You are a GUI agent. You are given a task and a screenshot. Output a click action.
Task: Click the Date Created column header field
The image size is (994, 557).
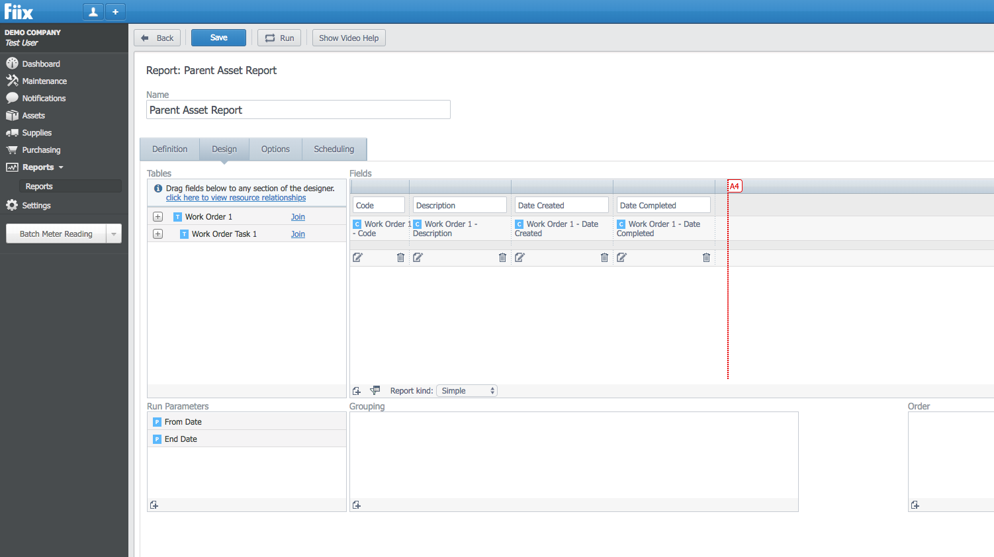coord(562,205)
